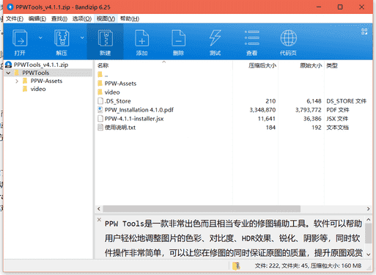Select PPWTools_v4.1.1.zip root in the tree

tap(41, 65)
